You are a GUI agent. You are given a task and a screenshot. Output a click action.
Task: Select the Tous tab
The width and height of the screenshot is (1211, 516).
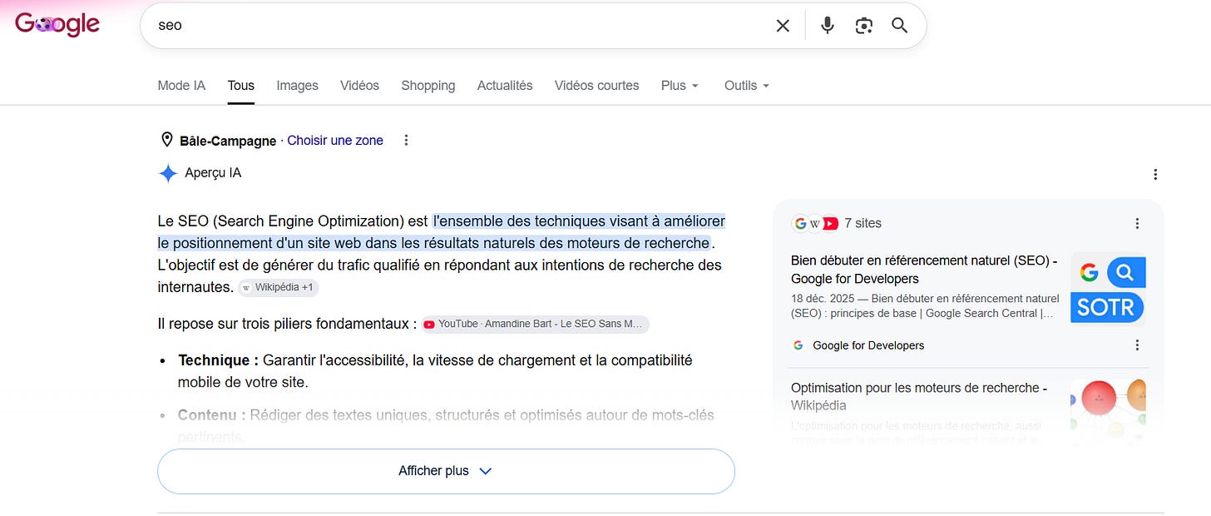(x=241, y=85)
